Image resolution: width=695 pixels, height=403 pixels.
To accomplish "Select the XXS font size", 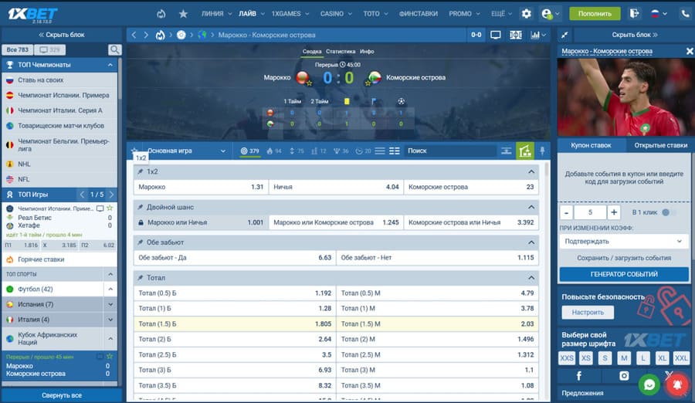I will (567, 357).
